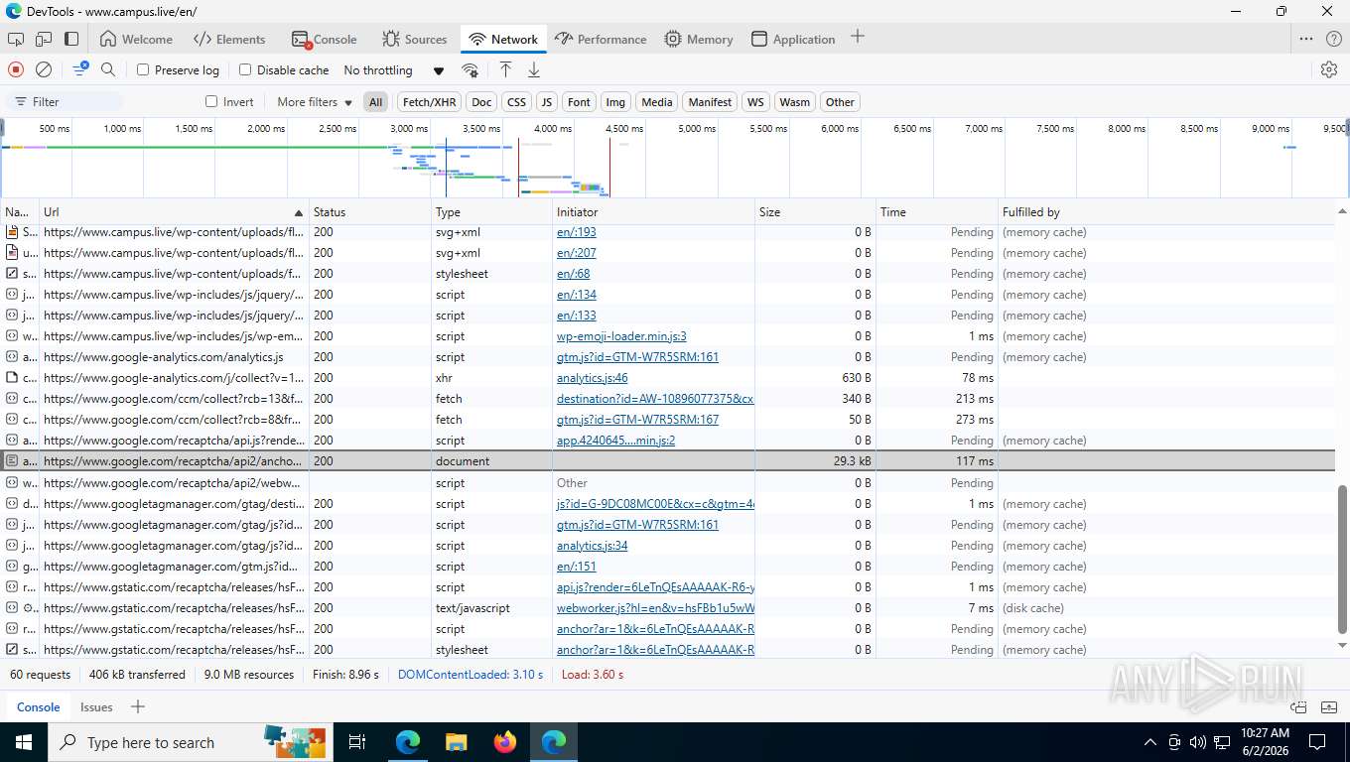Open the No throttling dropdown
The image size is (1350, 762).
pos(394,69)
